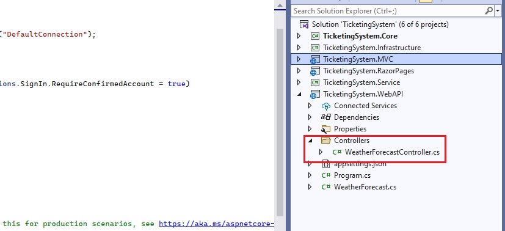Open the aka.ms/aspnetcore link in the code

[216, 224]
